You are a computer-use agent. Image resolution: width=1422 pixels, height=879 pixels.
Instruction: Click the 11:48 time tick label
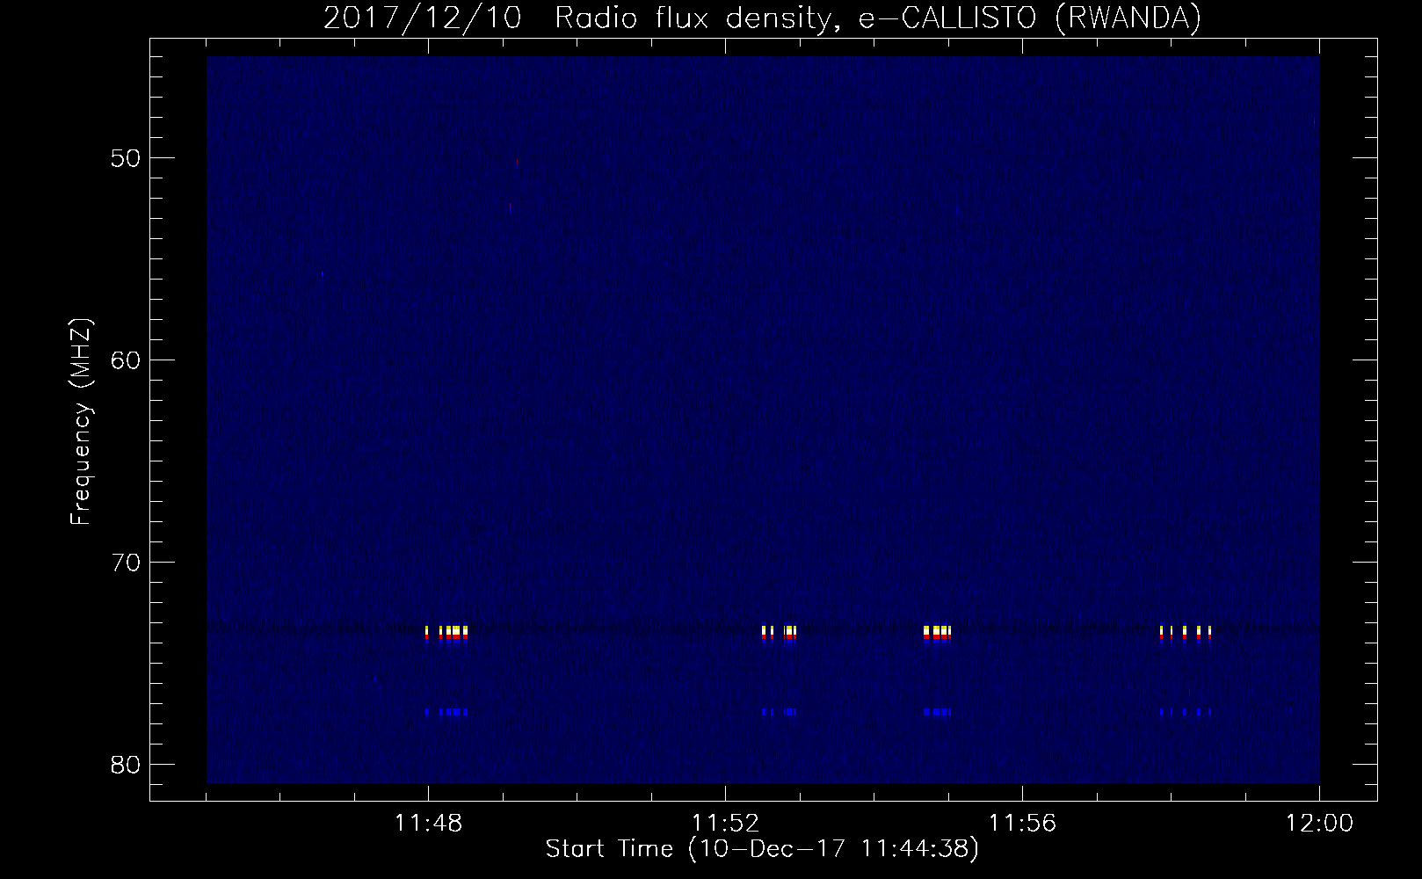pyautogui.click(x=427, y=824)
